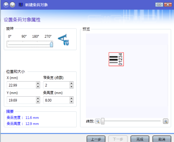174x142 pixels.
Task: Click the 上一步 (Previous) button
Action: (96, 139)
